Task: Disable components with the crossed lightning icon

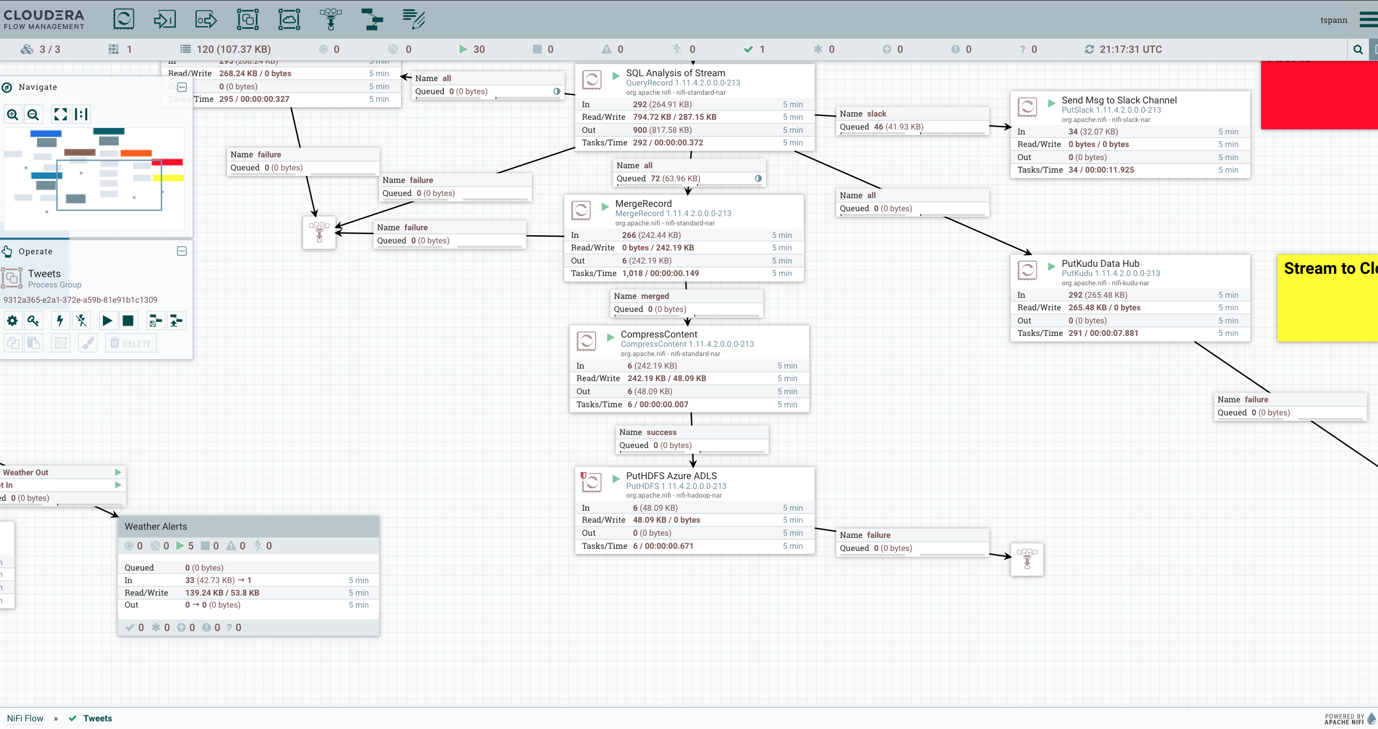Action: 82,321
